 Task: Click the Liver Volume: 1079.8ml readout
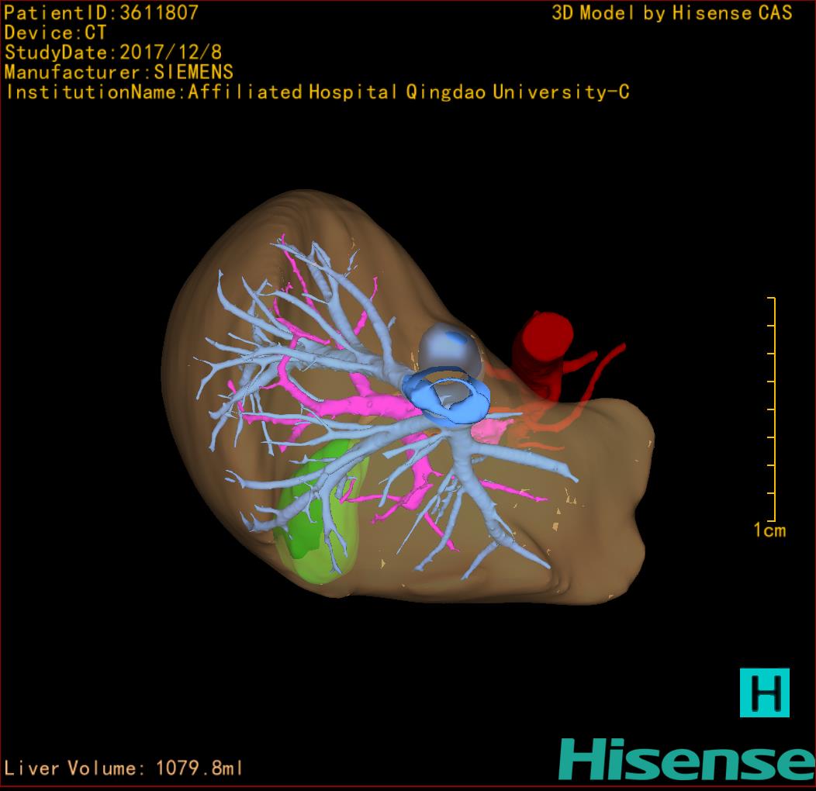pos(123,769)
